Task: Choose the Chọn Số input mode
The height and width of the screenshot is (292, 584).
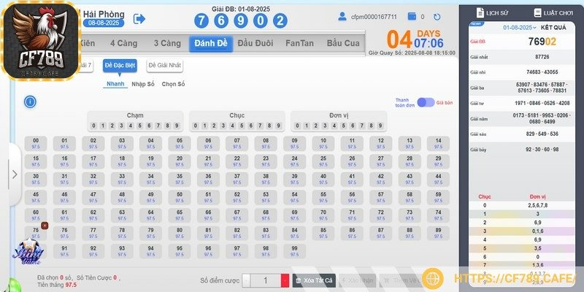Action: click(x=173, y=84)
